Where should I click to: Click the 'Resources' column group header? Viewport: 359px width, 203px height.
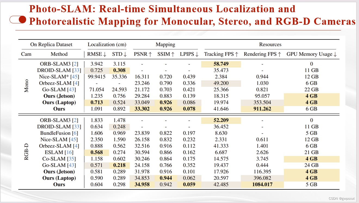[x=270, y=45]
